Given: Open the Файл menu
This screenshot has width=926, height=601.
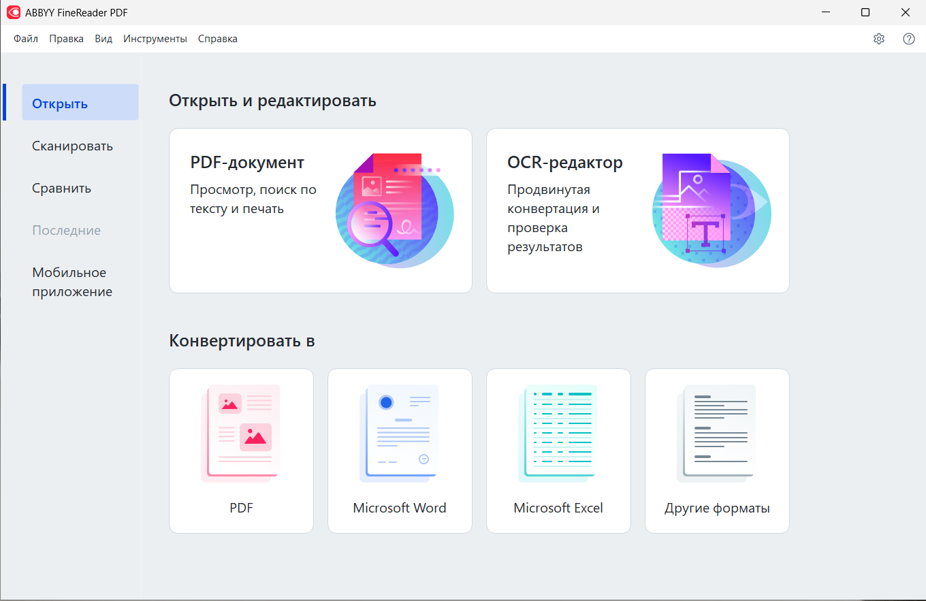Looking at the screenshot, I should (26, 39).
